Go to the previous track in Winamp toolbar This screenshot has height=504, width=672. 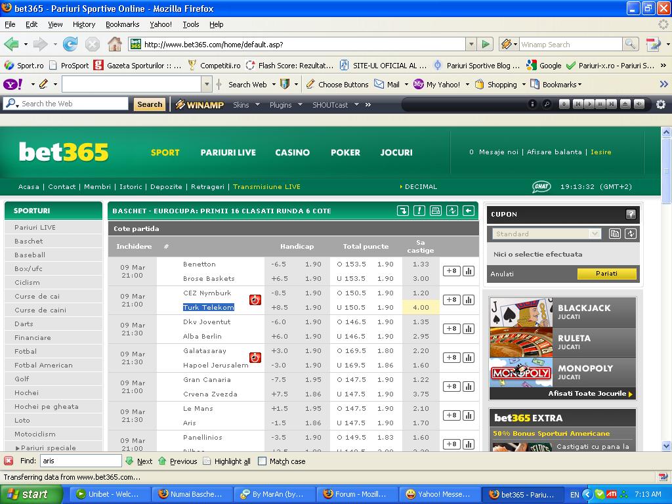[x=577, y=104]
